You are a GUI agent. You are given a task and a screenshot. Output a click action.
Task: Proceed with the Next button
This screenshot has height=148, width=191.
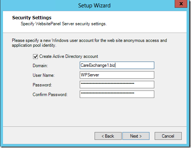point(136,136)
